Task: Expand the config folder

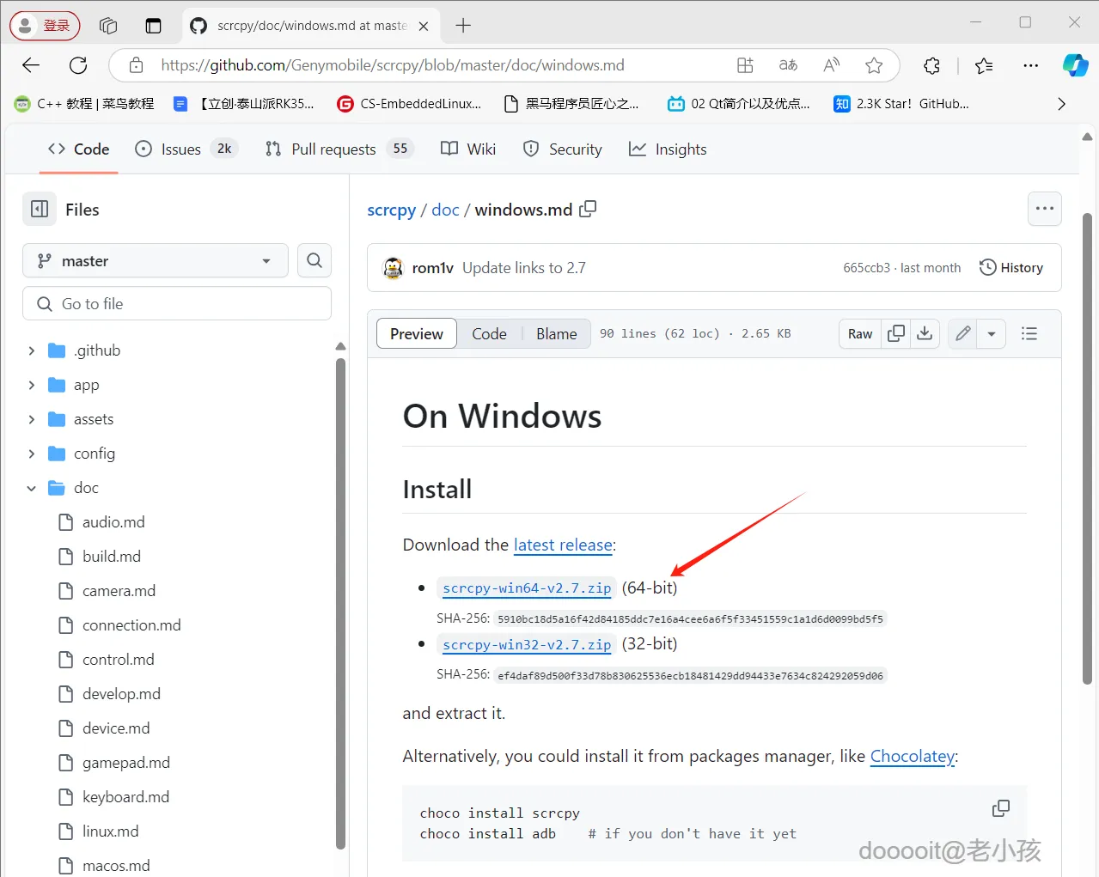Action: coord(32,454)
